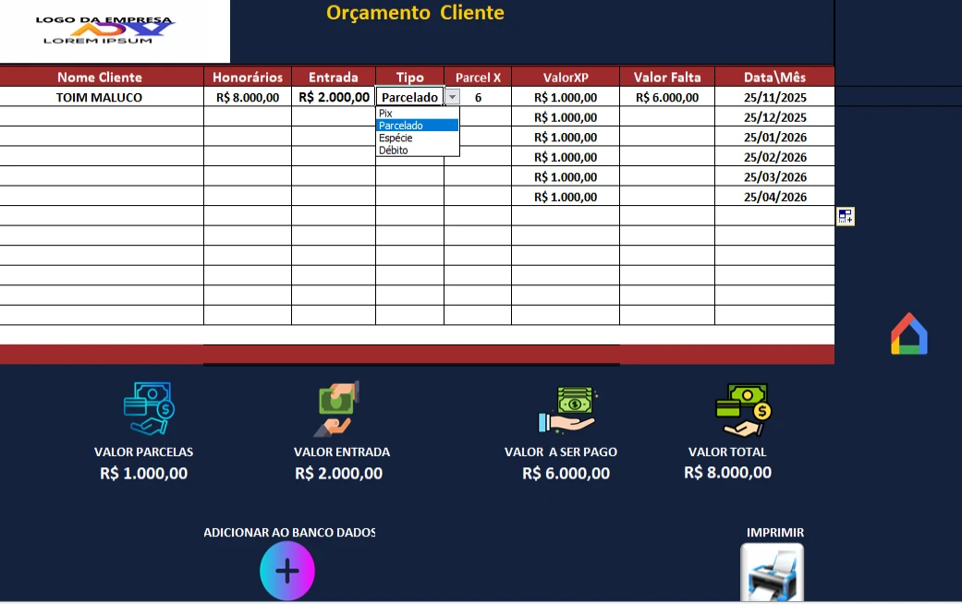Click the printer icon to print
Viewport: 962px width, 604px height.
click(x=772, y=573)
